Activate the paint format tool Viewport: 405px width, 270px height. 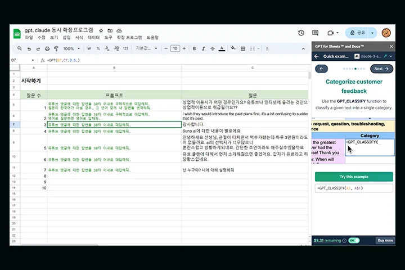[x=56, y=48]
